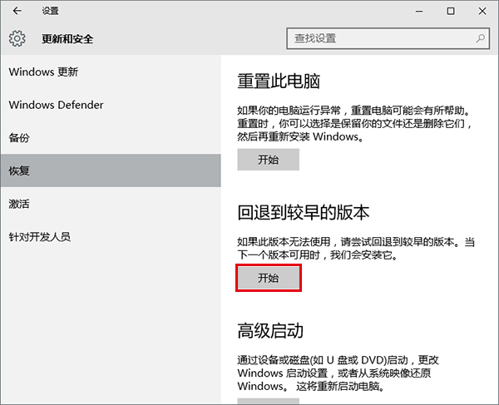Screen dimensions: 499x405
Task: Close the settings window
Action: click(482, 11)
